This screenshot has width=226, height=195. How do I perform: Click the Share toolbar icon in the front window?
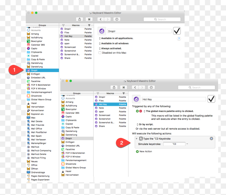114,87
